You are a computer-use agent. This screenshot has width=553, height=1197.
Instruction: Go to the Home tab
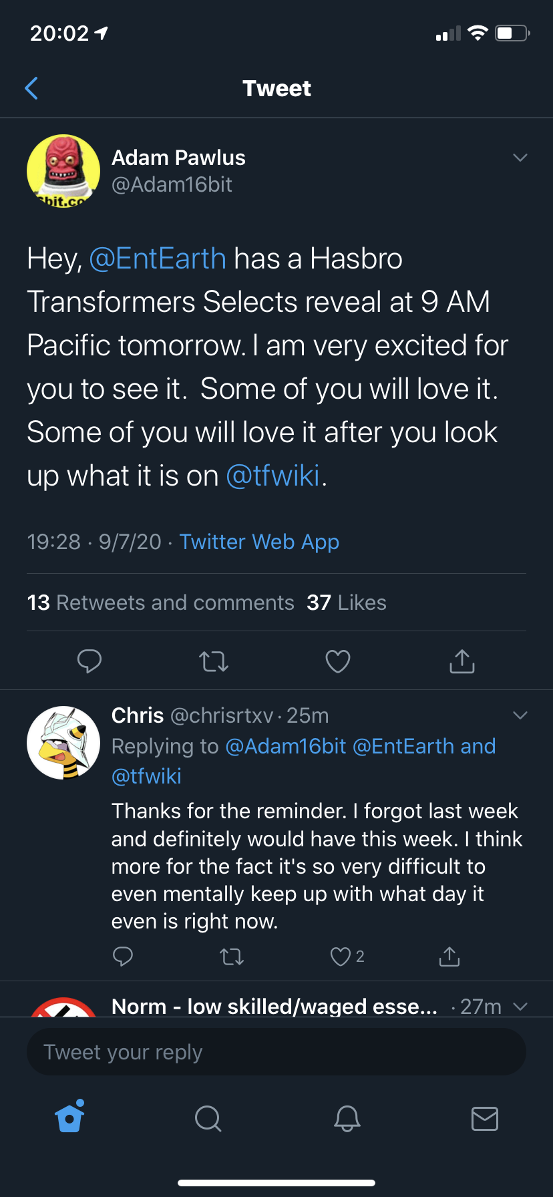[x=70, y=1117]
